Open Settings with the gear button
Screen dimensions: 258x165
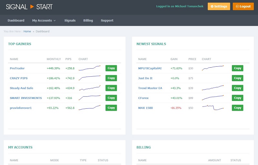click(219, 6)
